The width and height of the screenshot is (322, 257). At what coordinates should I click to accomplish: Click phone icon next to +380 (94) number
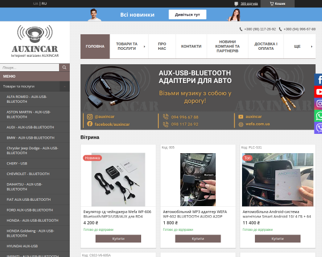pos(280,29)
